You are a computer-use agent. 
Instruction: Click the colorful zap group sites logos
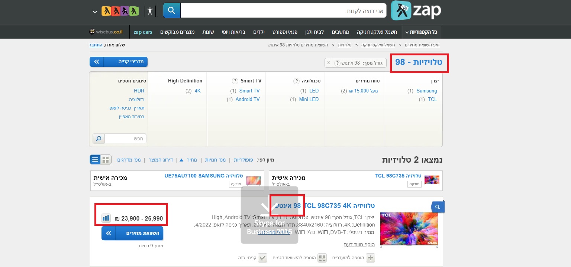(x=120, y=11)
